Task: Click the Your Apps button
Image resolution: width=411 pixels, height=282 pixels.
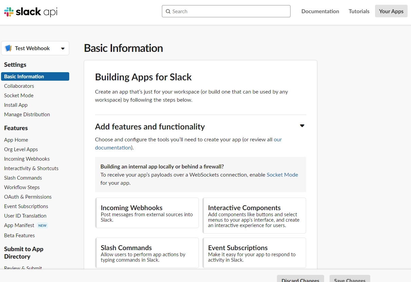Action: point(391,11)
